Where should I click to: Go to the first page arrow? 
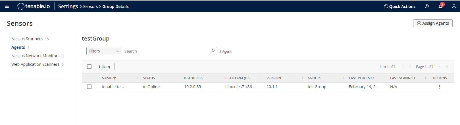tap(403, 67)
